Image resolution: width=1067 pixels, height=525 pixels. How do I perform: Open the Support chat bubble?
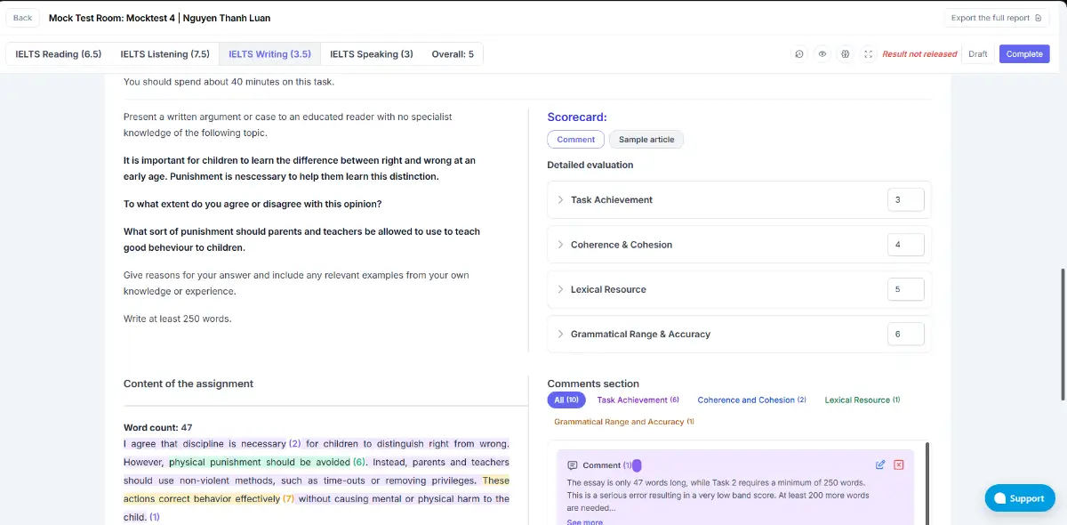(x=1020, y=498)
